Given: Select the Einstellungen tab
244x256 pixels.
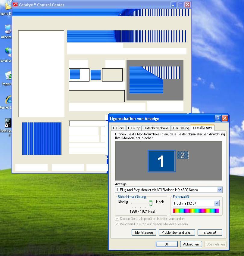Looking at the screenshot, I should [x=202, y=128].
